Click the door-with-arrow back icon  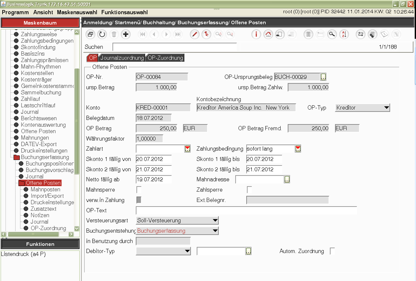click(280, 34)
